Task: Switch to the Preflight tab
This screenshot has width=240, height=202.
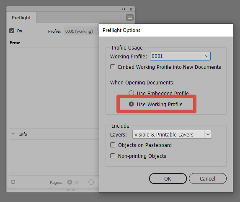Action: (21, 18)
